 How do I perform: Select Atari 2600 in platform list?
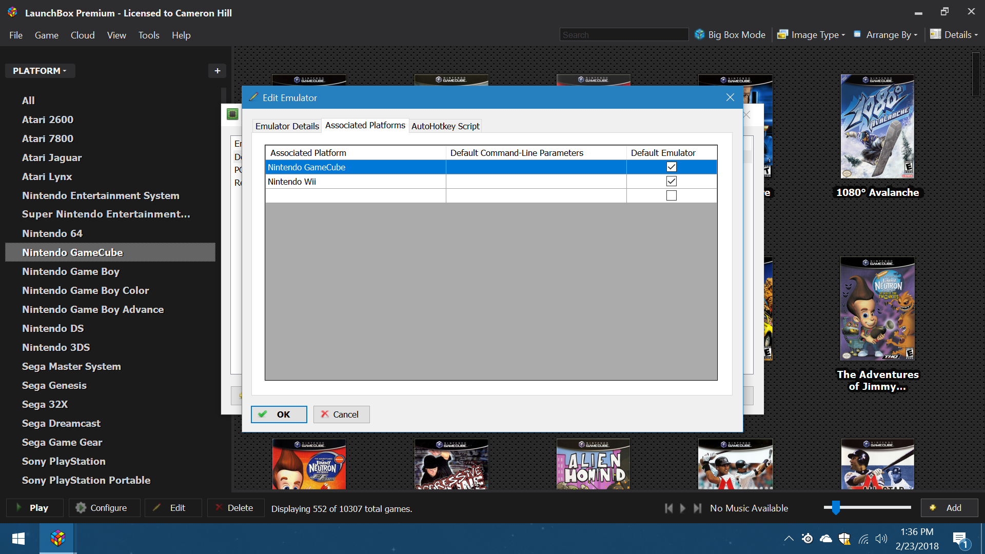[48, 120]
